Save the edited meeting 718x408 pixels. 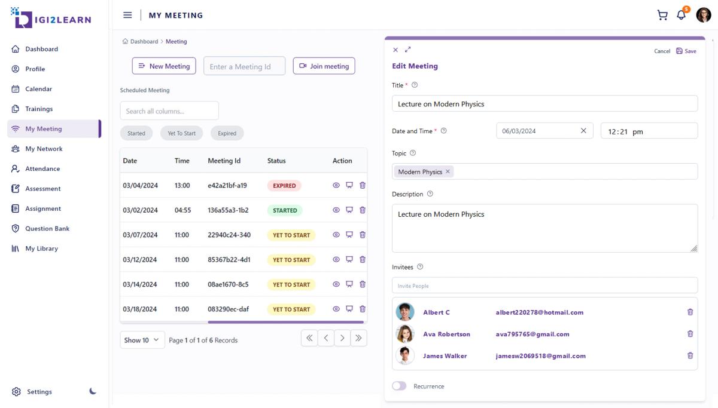click(686, 51)
